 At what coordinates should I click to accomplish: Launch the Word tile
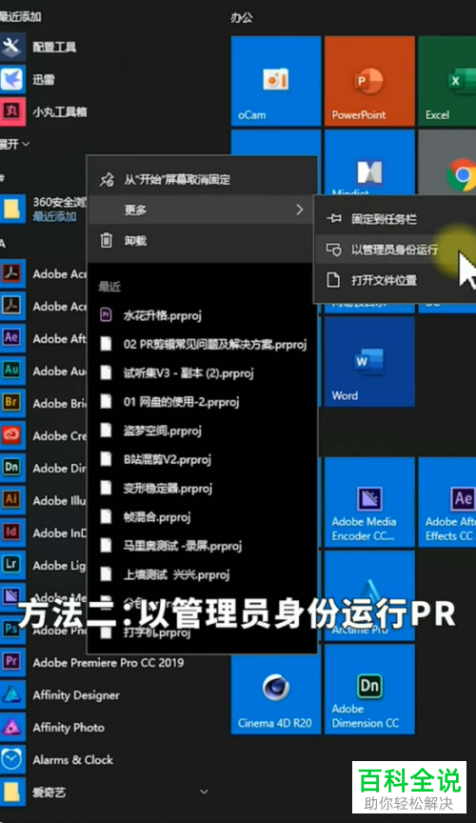(x=369, y=362)
